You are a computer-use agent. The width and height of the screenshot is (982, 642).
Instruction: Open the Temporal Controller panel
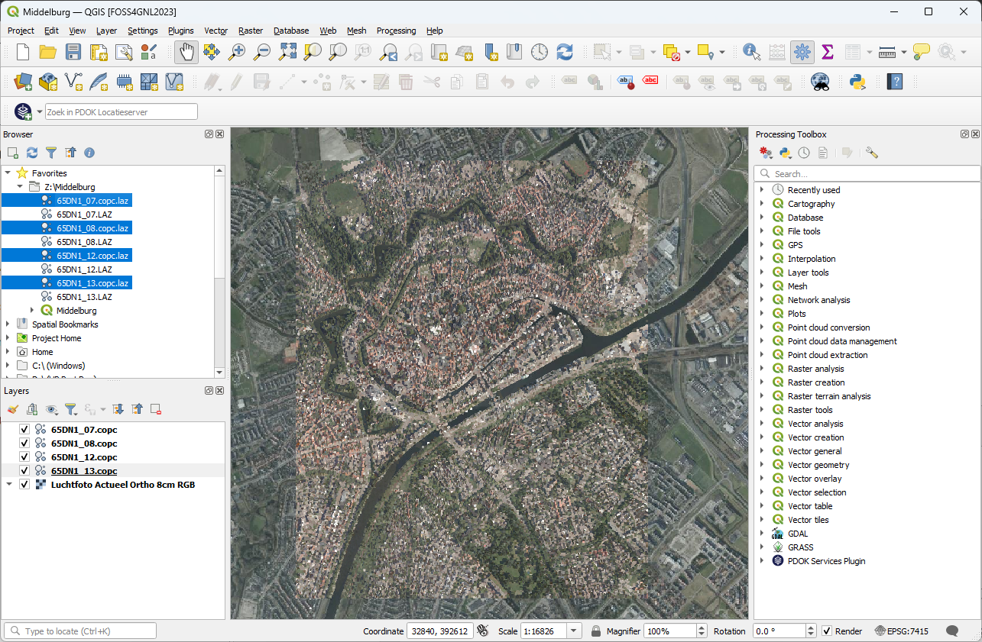tap(540, 52)
